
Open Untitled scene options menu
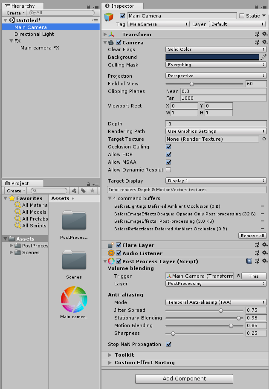click(x=95, y=20)
